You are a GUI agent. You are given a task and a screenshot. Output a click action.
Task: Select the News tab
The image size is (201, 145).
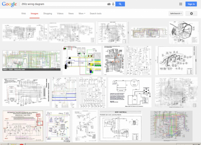(x=71, y=13)
